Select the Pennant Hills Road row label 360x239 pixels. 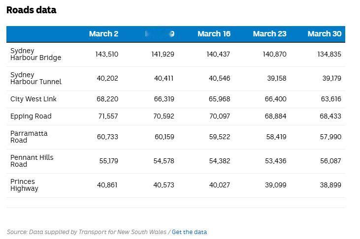(32, 161)
